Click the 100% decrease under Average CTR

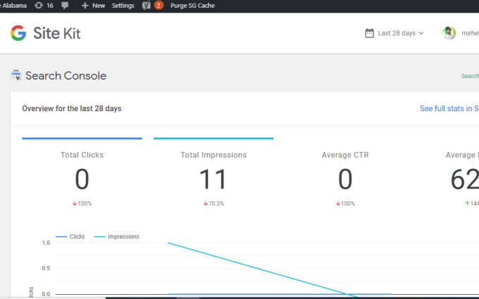click(345, 203)
